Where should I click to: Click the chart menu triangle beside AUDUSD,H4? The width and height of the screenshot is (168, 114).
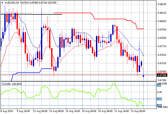(2, 3)
